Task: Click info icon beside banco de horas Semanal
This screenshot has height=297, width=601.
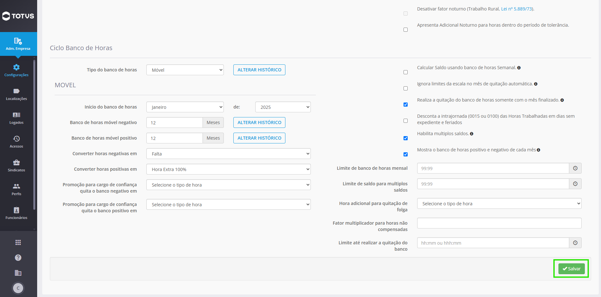Action: pos(519,68)
